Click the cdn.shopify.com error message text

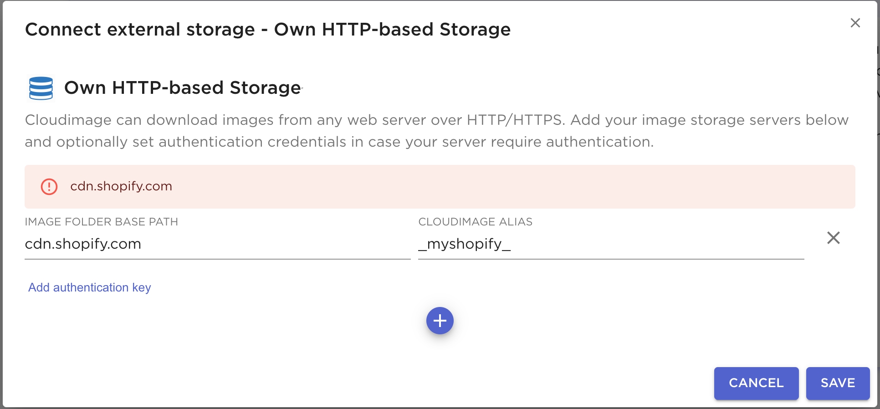pos(121,186)
